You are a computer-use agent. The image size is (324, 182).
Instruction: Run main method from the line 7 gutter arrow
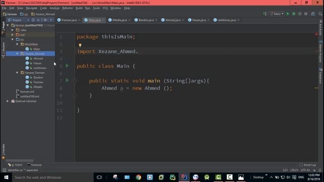click(67, 80)
